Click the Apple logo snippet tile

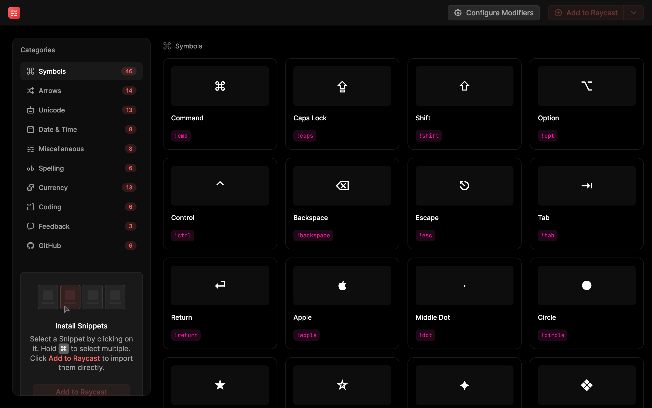point(342,303)
